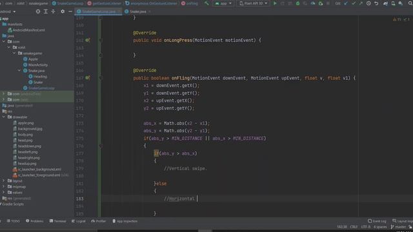Open the App Inspection tool window tab

point(125,221)
